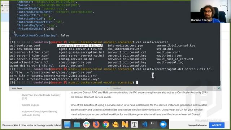Screen dimensions: 231x130
Task: Click the rightmost icon in the terminal tab bar
Action: click(x=219, y=88)
